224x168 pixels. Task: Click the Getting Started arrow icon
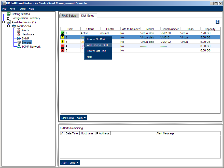pyautogui.click(x=9, y=14)
